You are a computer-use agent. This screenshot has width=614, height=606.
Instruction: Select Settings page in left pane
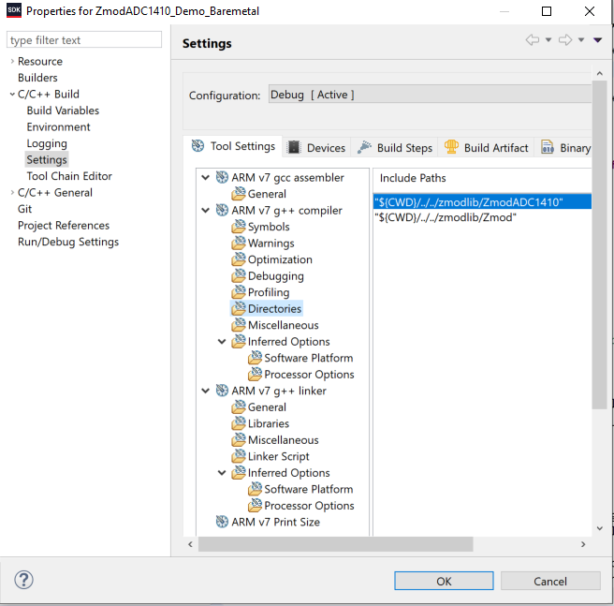coord(47,160)
